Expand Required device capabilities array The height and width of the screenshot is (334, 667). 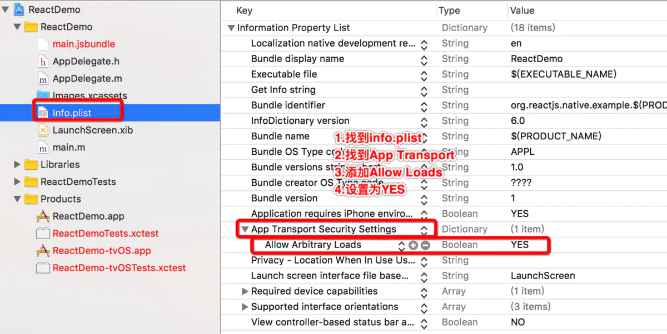245,291
